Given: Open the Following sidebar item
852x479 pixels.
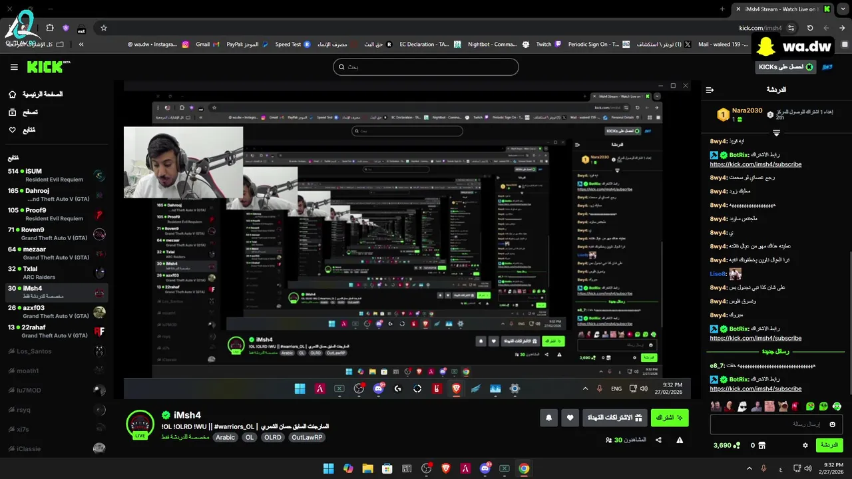Looking at the screenshot, I should 22,130.
